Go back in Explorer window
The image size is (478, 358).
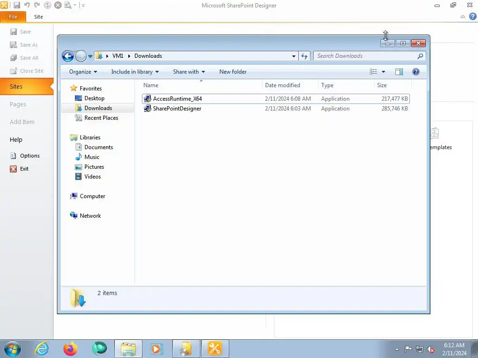tap(68, 56)
